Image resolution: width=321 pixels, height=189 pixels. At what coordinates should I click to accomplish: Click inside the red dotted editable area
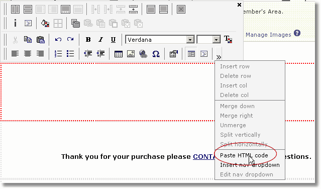(108, 92)
